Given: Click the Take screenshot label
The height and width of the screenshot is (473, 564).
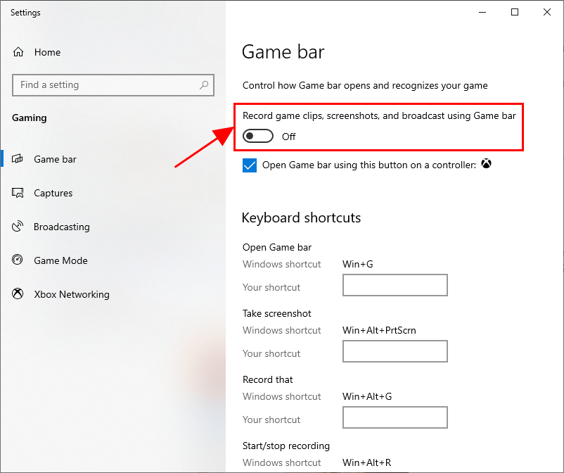Looking at the screenshot, I should [x=276, y=313].
